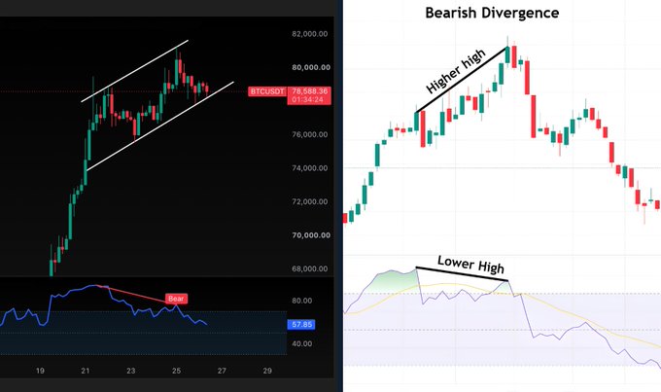Select the RSI value label 57.85
Screen dimensions: 661x392
pos(302,325)
